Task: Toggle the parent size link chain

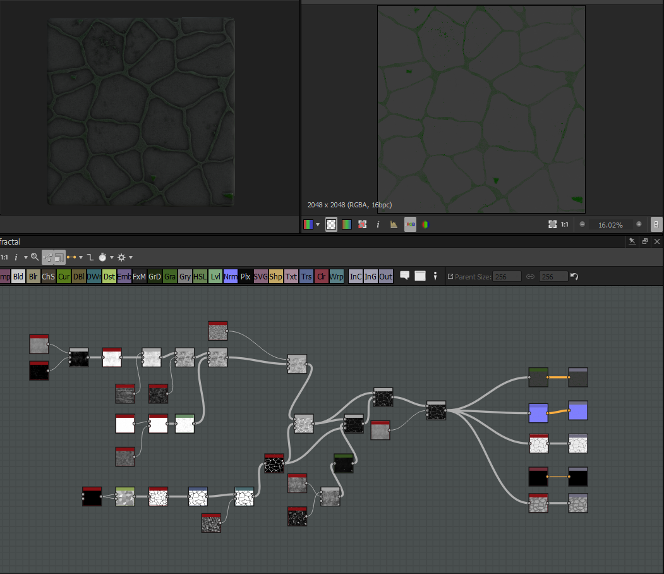Action: point(530,277)
